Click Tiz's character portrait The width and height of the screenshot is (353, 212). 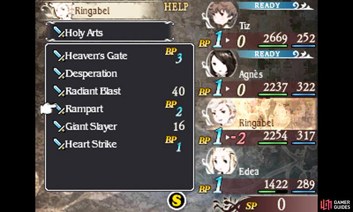point(222,14)
